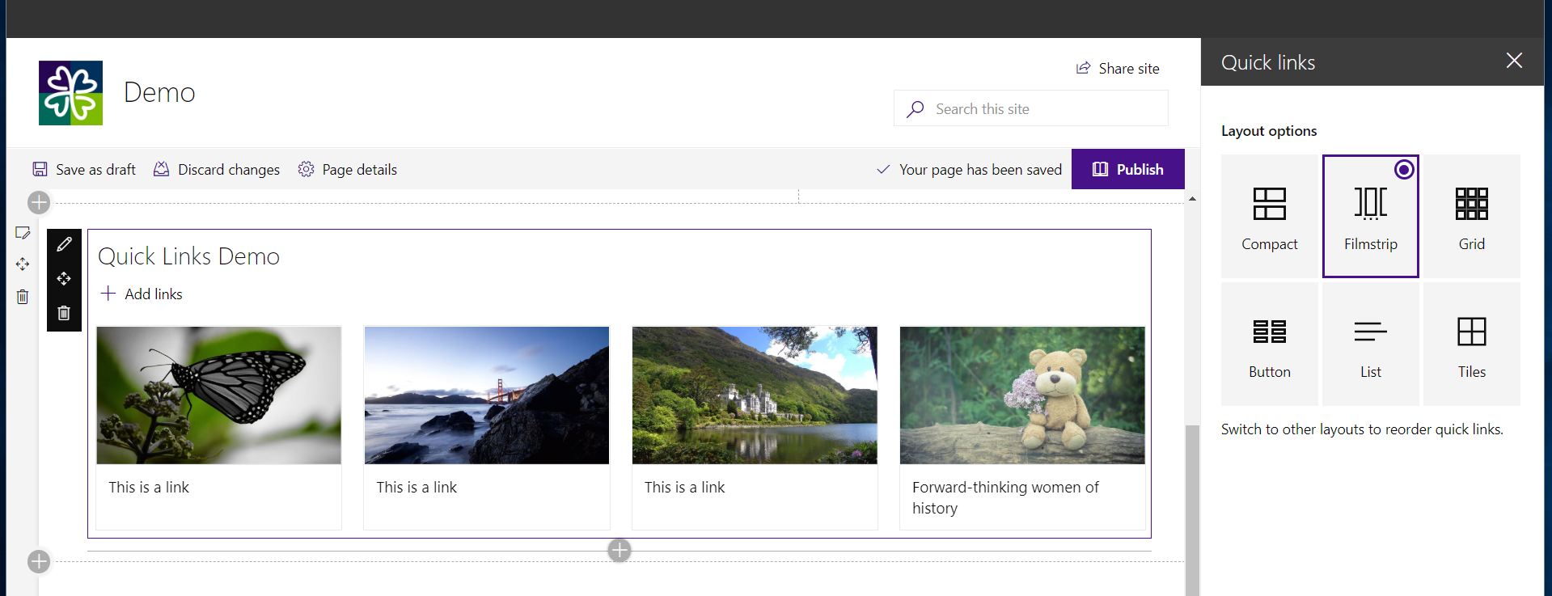Open the Golden Gate bridge link card
Viewport: 1552px width, 596px height.
pyautogui.click(x=487, y=428)
